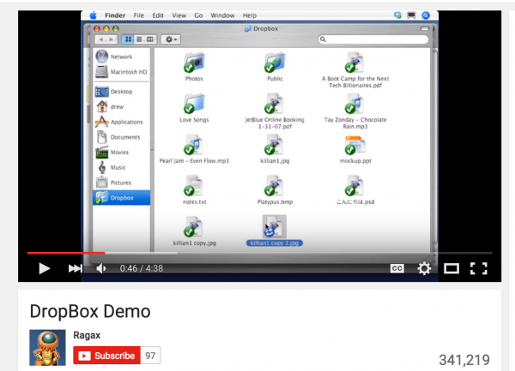Viewport: 515px width, 371px height.
Task: Click the Spotlight search icon in menu bar
Action: tap(426, 15)
